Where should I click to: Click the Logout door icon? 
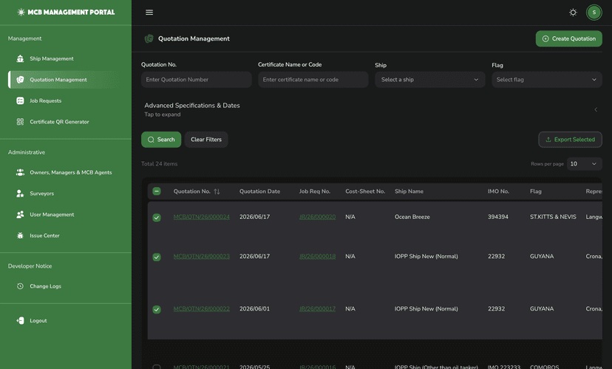[20, 321]
